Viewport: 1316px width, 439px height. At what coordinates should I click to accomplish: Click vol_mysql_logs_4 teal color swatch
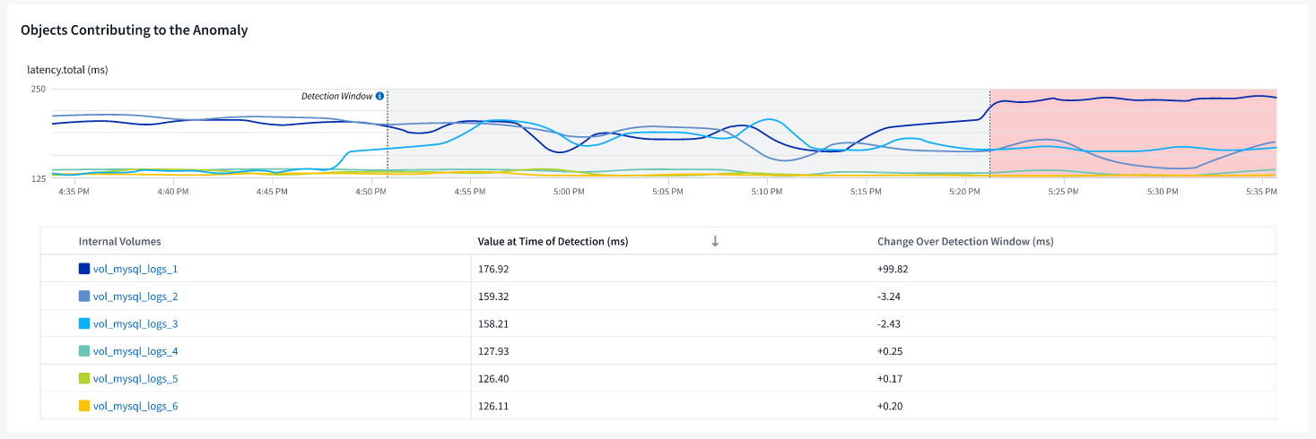pyautogui.click(x=84, y=351)
